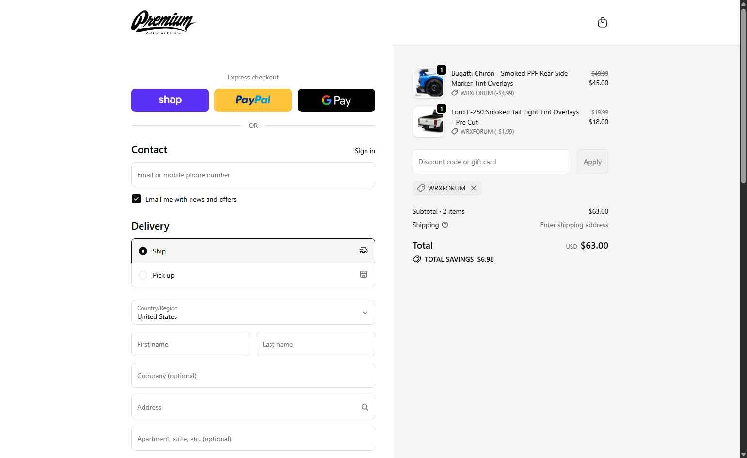Image resolution: width=747 pixels, height=458 pixels.
Task: Focus the Company (optional) field
Action: tap(253, 376)
